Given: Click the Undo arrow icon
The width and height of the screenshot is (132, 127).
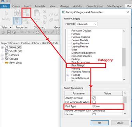Looking at the screenshot, I should [22, 32].
